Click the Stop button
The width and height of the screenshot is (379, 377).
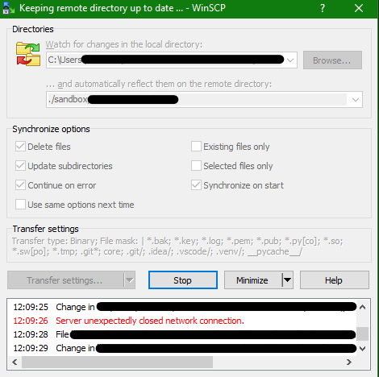point(183,280)
